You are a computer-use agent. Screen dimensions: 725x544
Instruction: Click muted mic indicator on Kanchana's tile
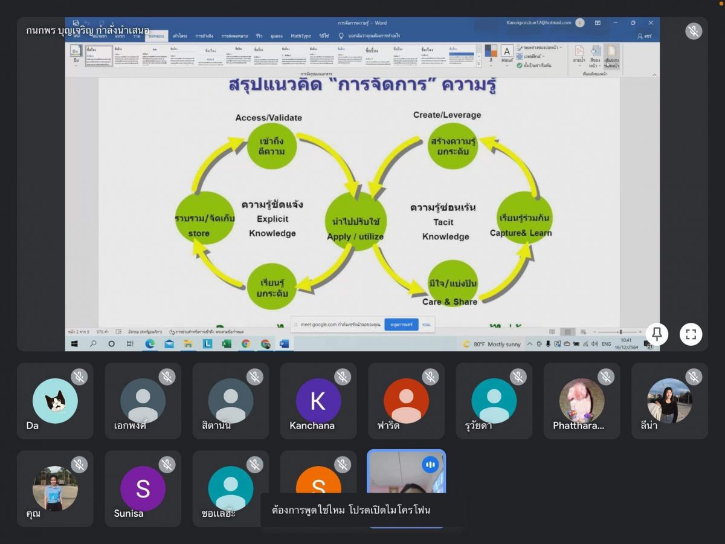(x=343, y=377)
